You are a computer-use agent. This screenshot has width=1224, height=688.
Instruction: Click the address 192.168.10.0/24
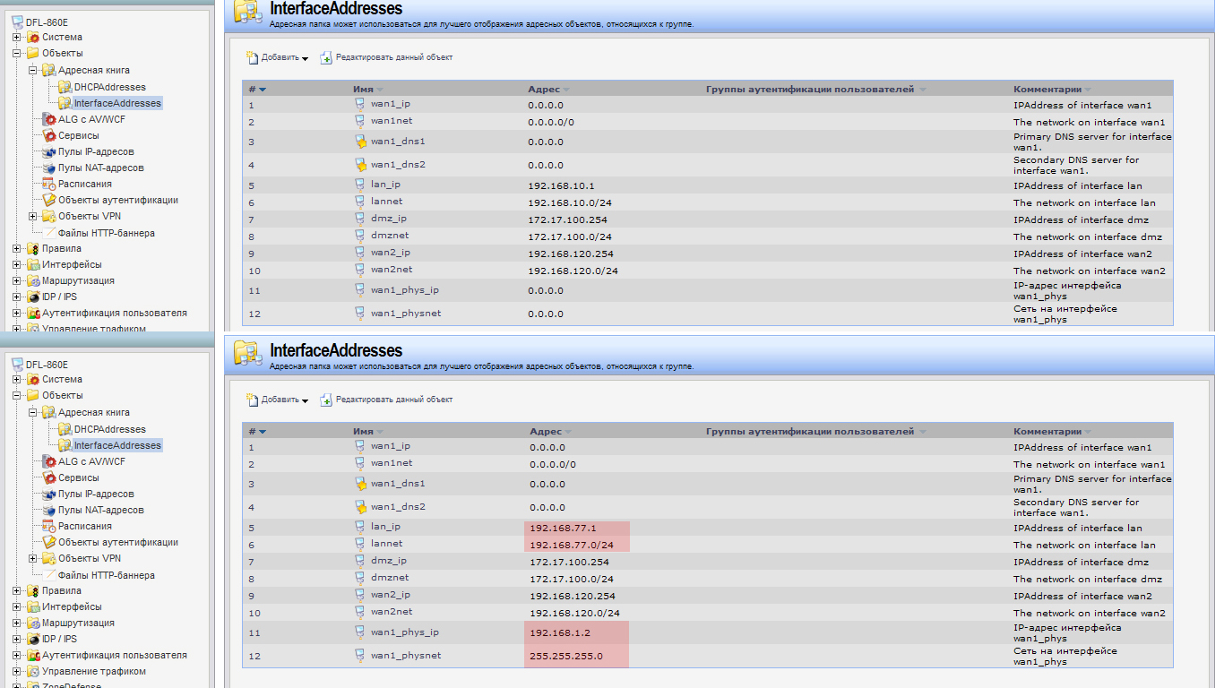[x=570, y=202]
